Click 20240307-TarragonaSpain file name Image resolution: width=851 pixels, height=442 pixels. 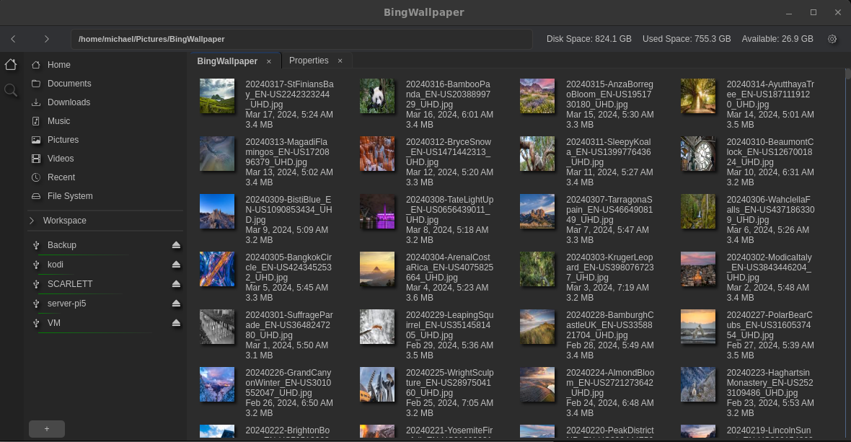[609, 210]
